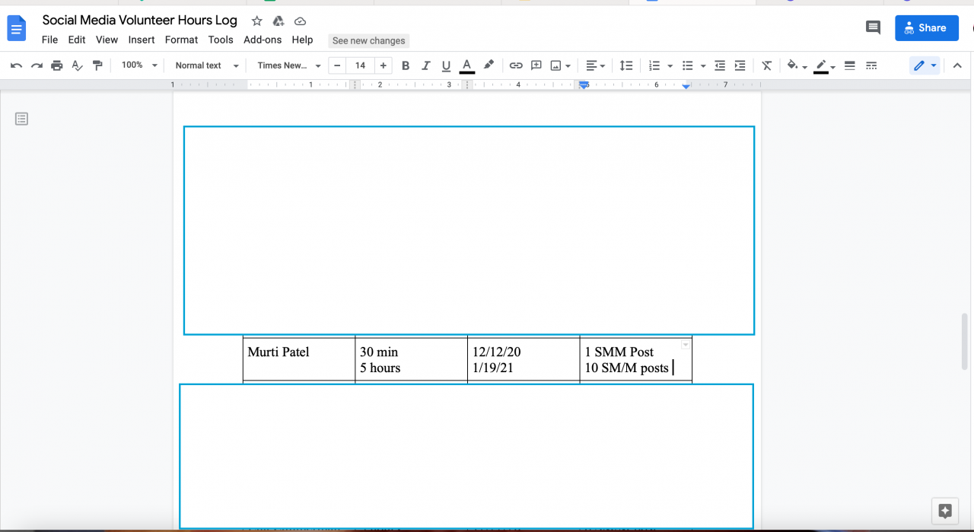Open the text alignment dropdown
This screenshot has width=974, height=532.
click(596, 65)
